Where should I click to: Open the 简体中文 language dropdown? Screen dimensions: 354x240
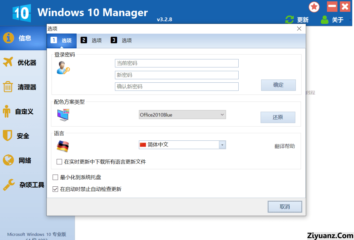(222, 145)
